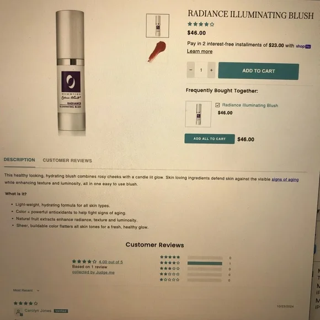
Task: Toggle Radiance Illuminating Blush bundle checkbox
Action: [217, 105]
